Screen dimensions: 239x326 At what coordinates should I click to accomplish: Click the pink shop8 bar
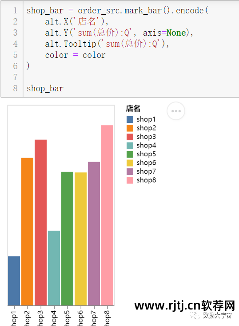(x=107, y=215)
